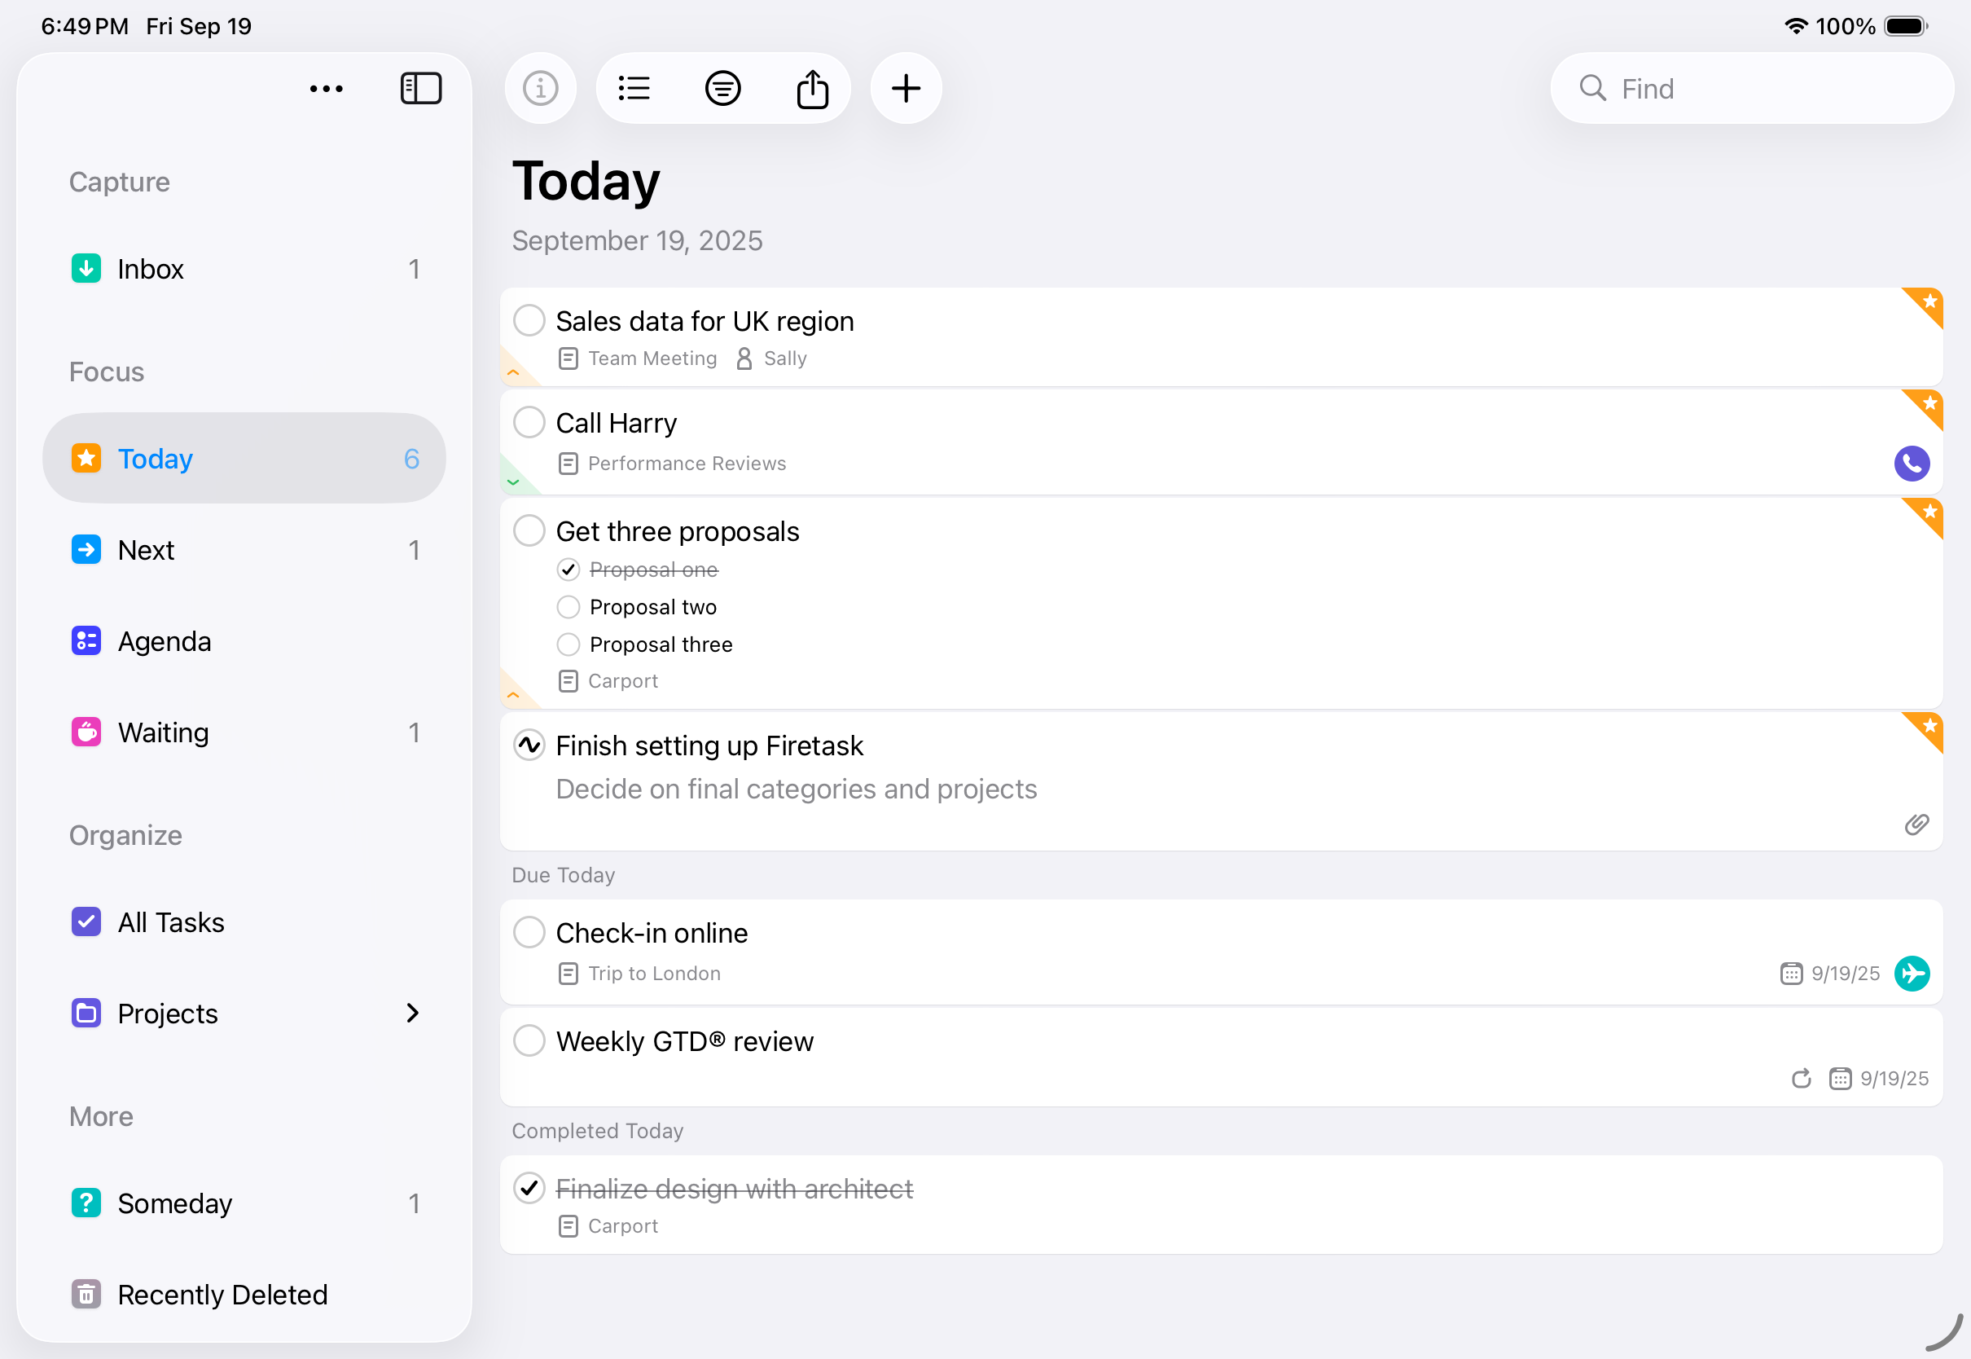Open the info inspector button
This screenshot has height=1359, width=1971.
[x=541, y=89]
